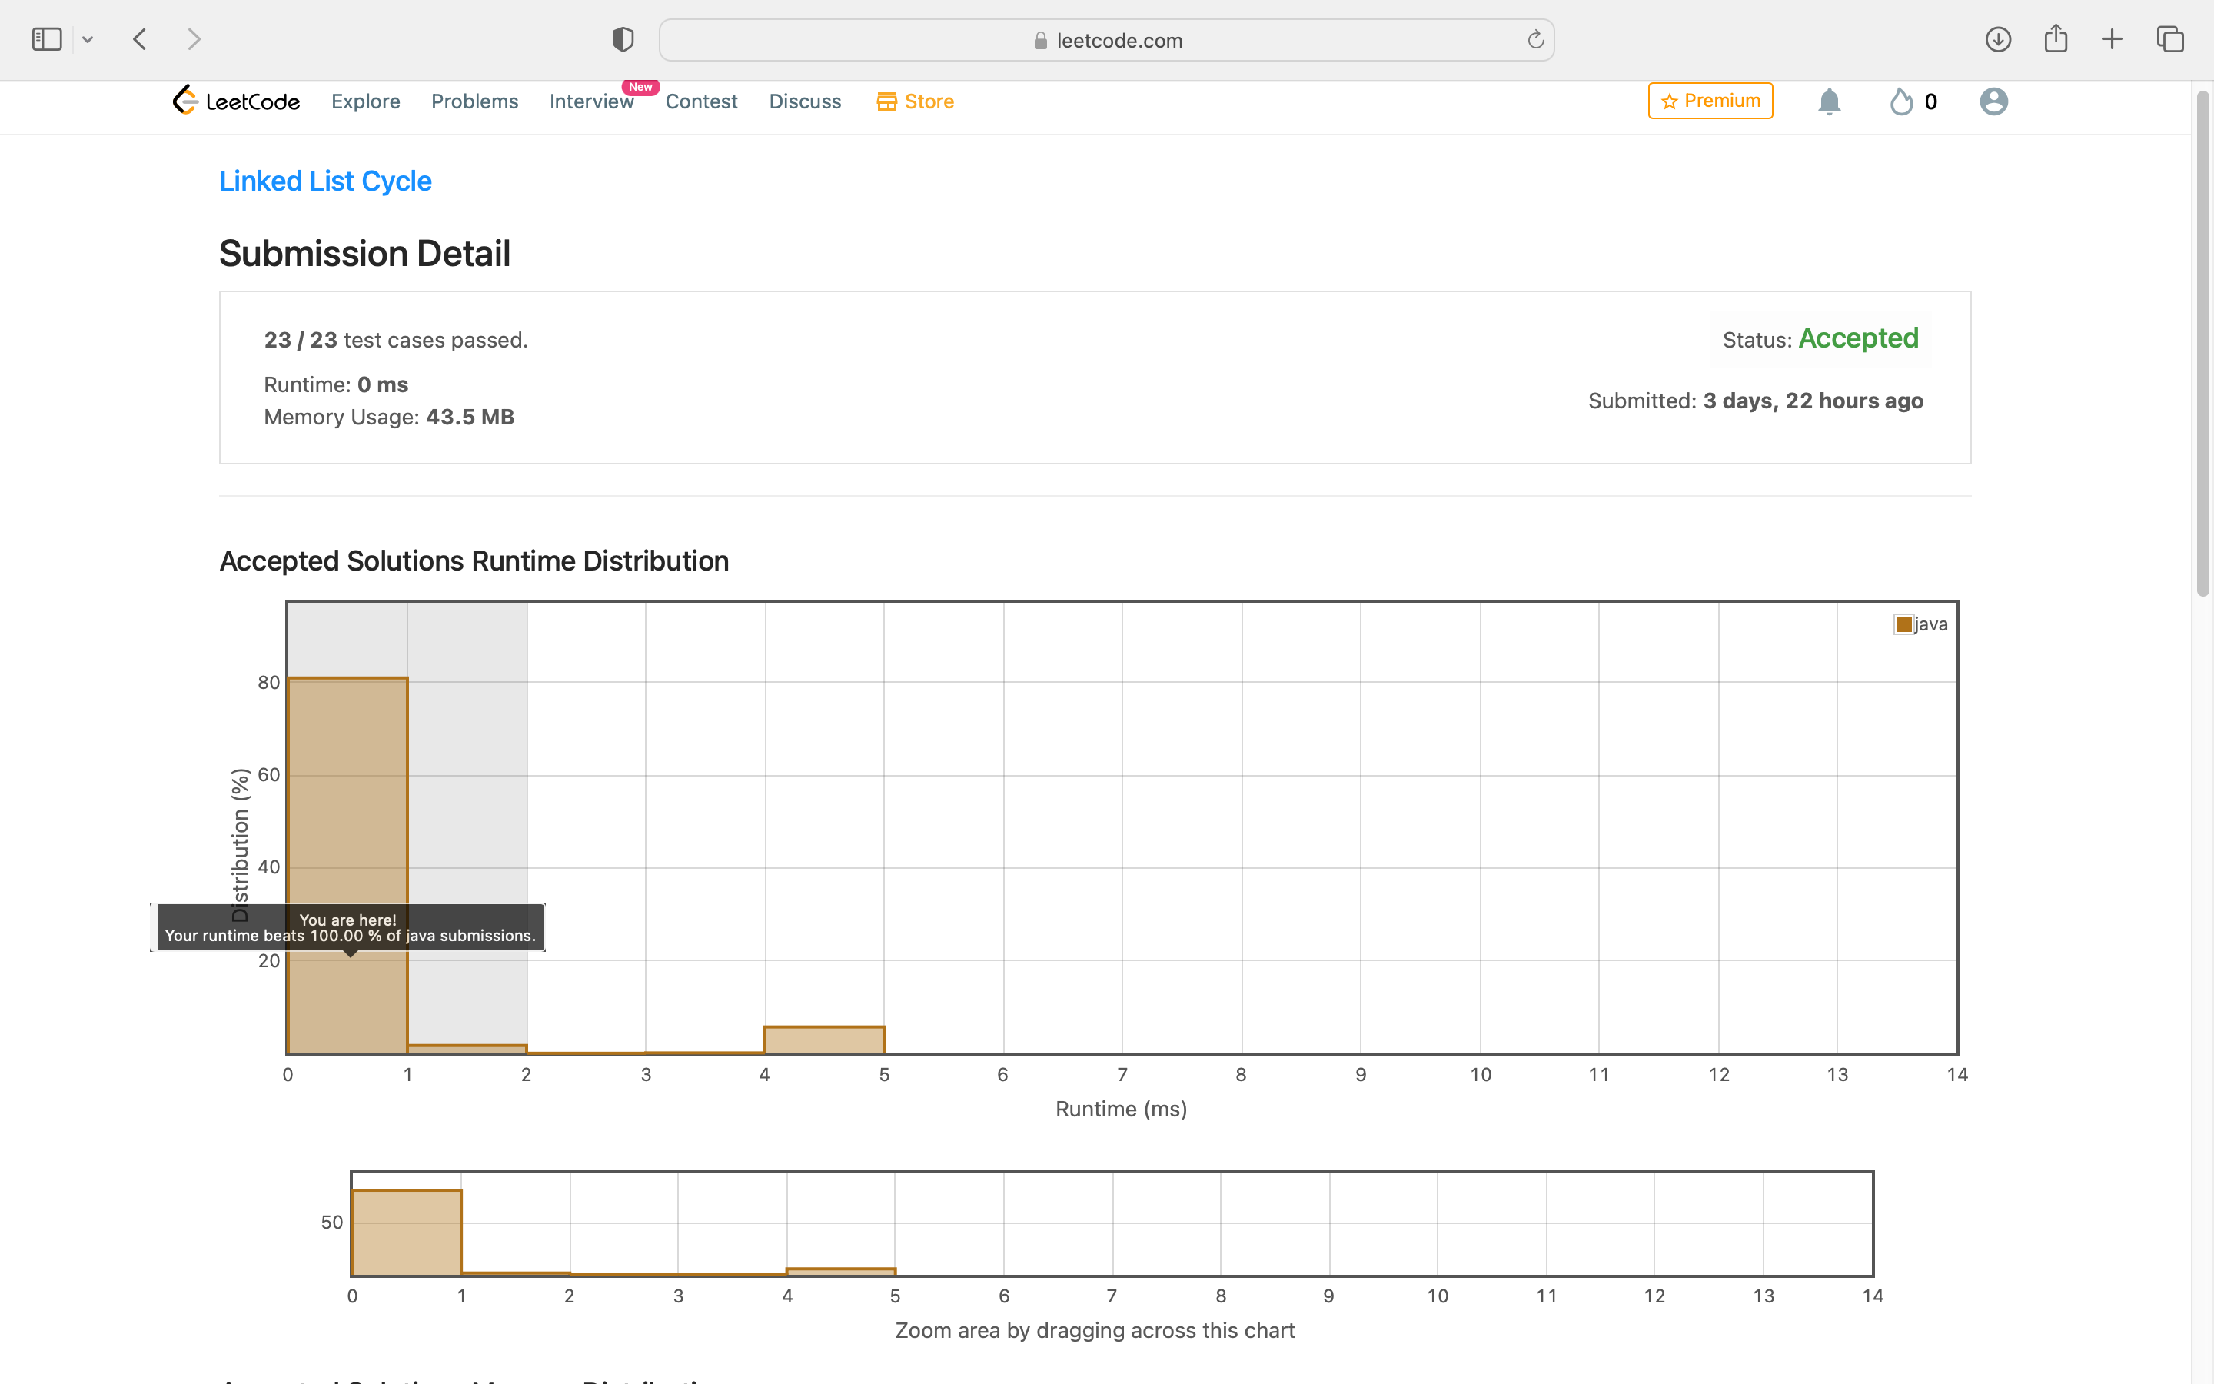
Task: Expand the sidebar tab group chevron
Action: click(88, 39)
